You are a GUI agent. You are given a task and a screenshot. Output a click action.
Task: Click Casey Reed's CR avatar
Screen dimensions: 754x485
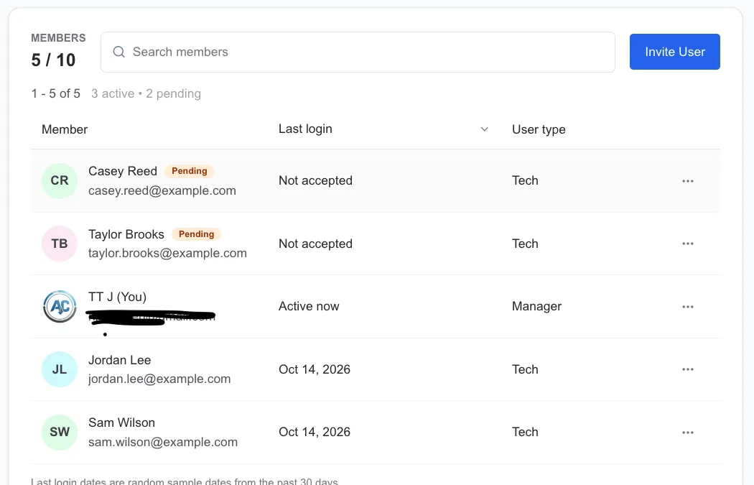(x=60, y=181)
